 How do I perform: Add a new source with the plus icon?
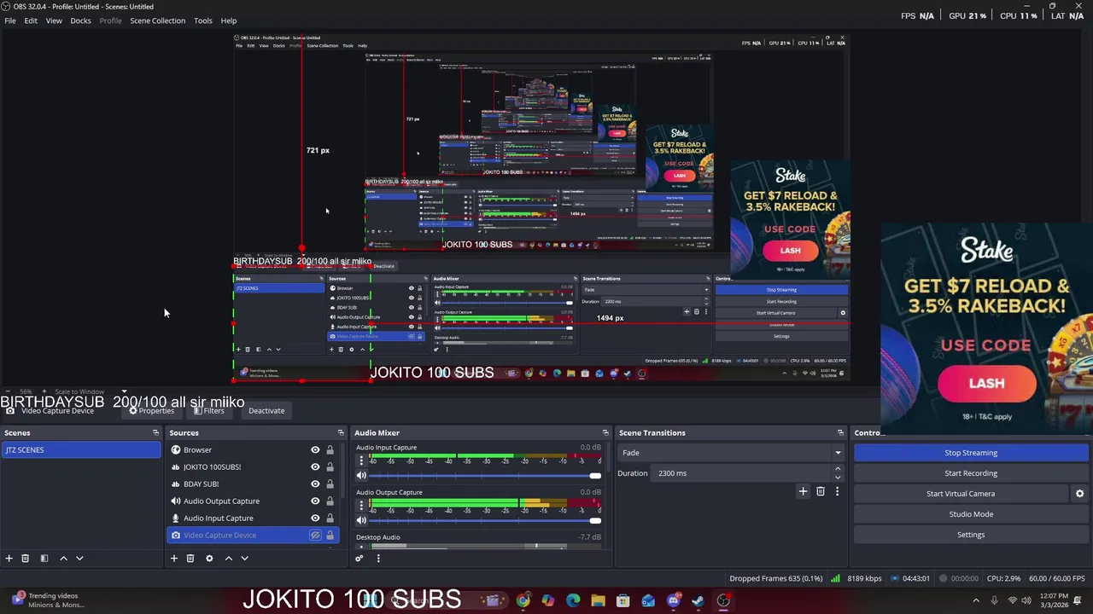(x=174, y=559)
